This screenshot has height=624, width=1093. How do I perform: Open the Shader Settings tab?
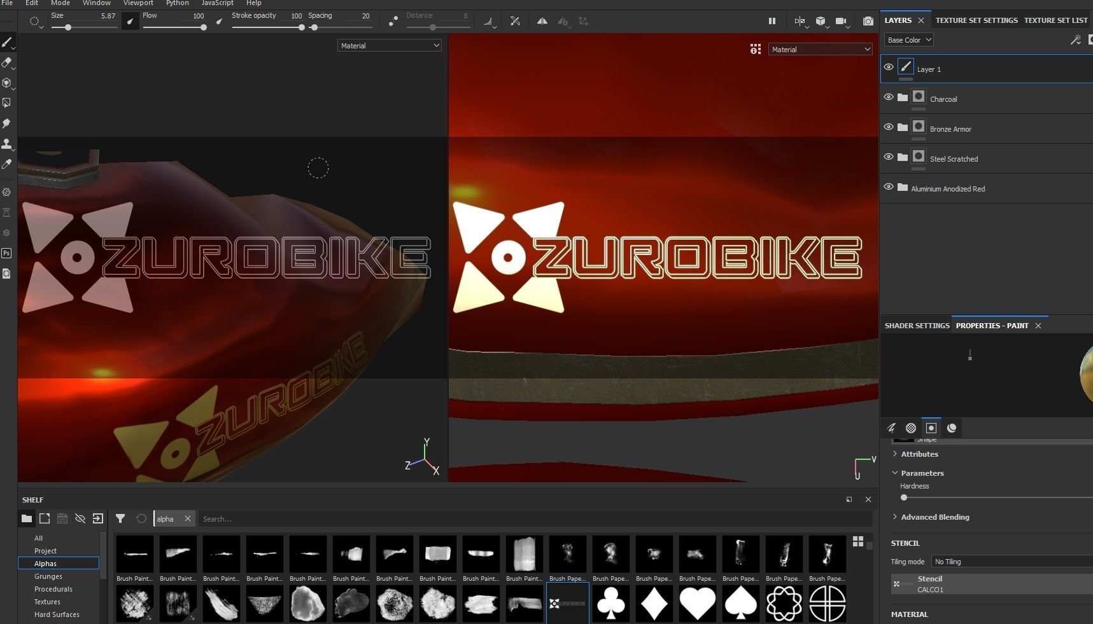(x=917, y=326)
